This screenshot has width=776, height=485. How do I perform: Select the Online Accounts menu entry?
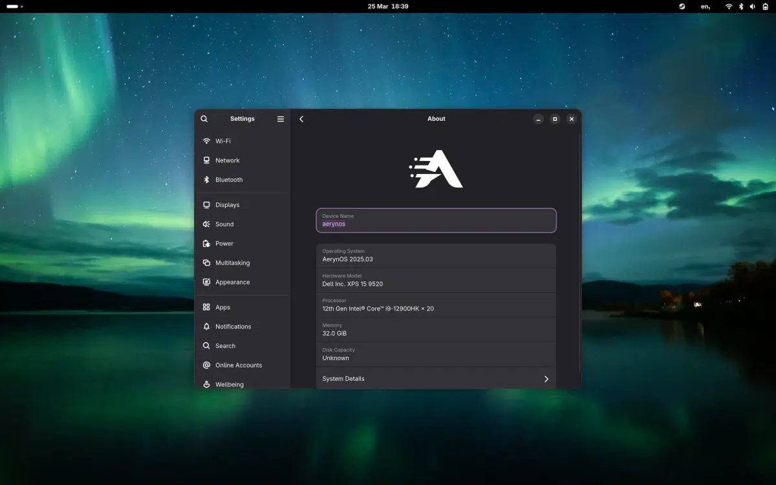pyautogui.click(x=239, y=365)
